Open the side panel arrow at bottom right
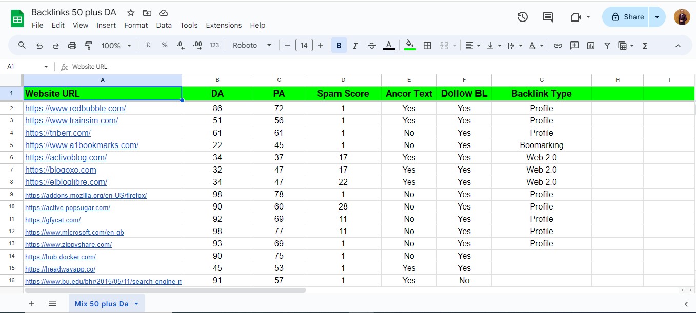Image resolution: width=696 pixels, height=313 pixels. [686, 304]
